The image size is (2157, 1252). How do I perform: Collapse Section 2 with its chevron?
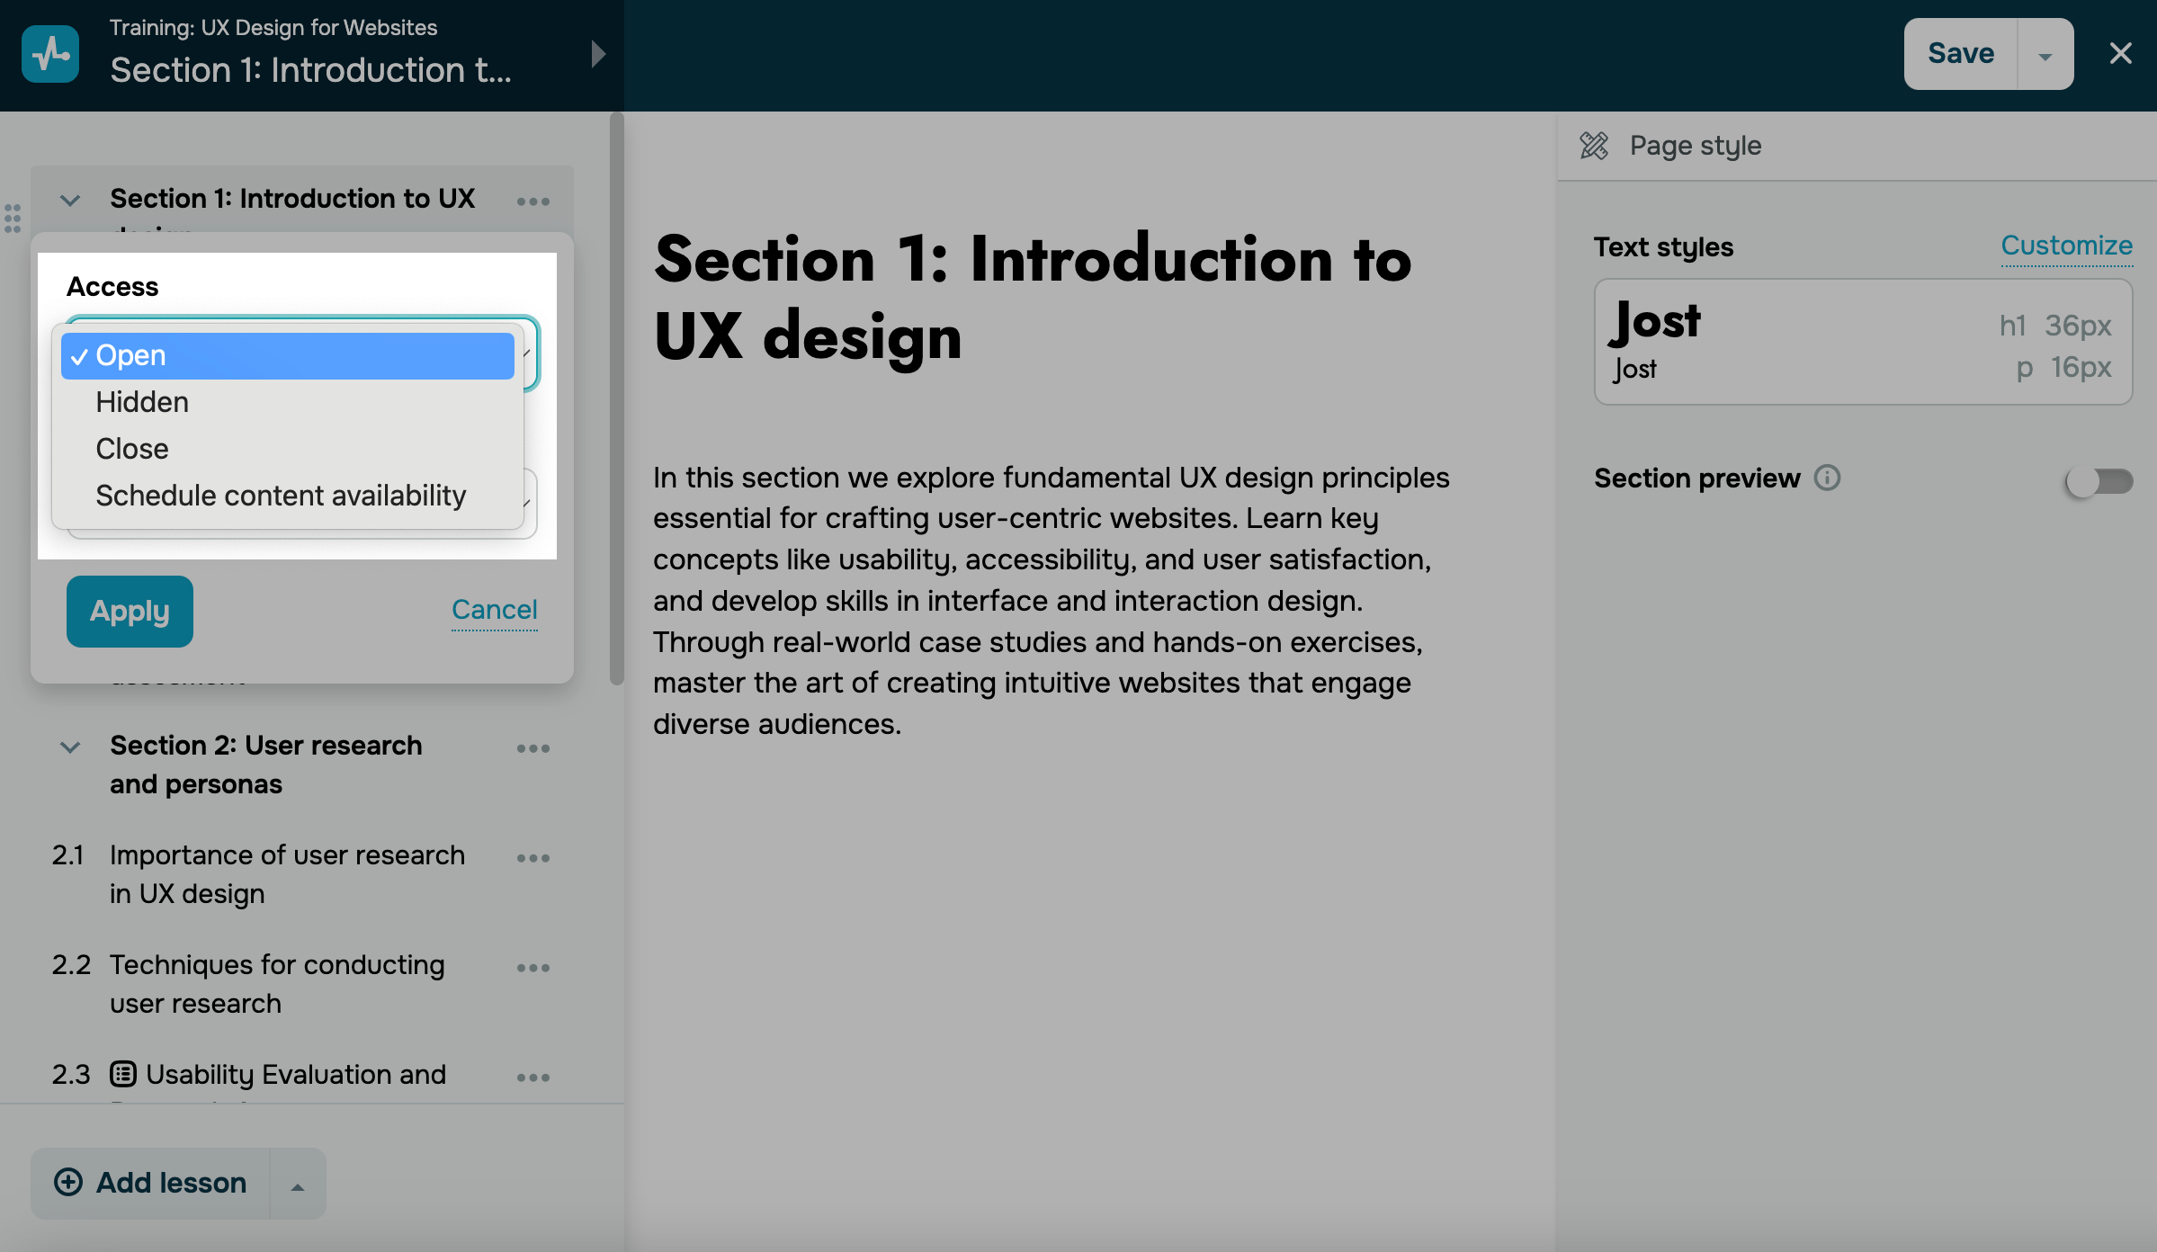click(x=70, y=747)
